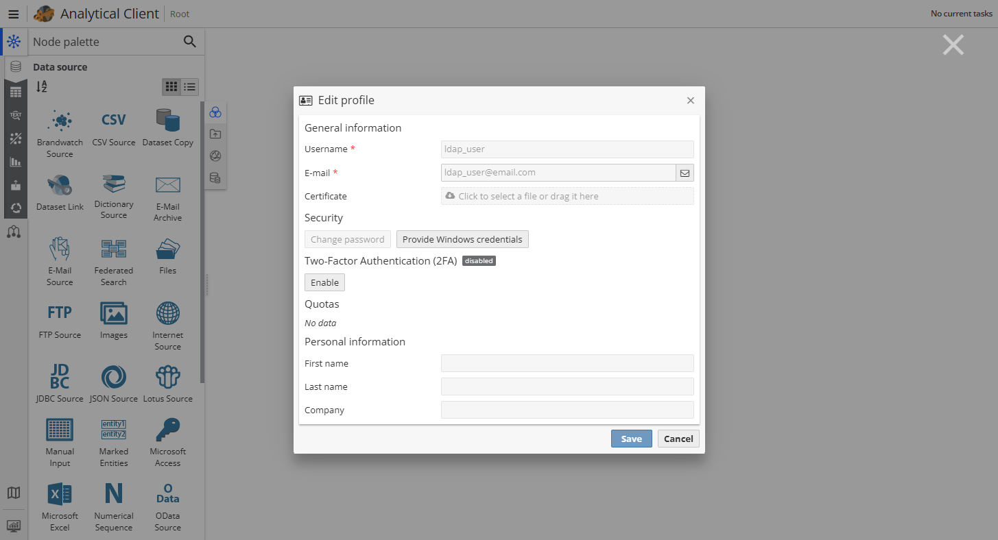Open the hamburger menu
The image size is (998, 540).
[x=13, y=14]
